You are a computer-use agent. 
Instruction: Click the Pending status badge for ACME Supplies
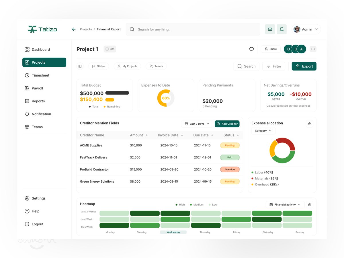click(x=230, y=145)
